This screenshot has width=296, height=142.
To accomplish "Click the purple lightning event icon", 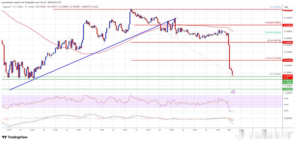I will (x=233, y=92).
